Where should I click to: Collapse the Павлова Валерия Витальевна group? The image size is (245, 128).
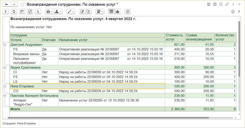click(5, 96)
